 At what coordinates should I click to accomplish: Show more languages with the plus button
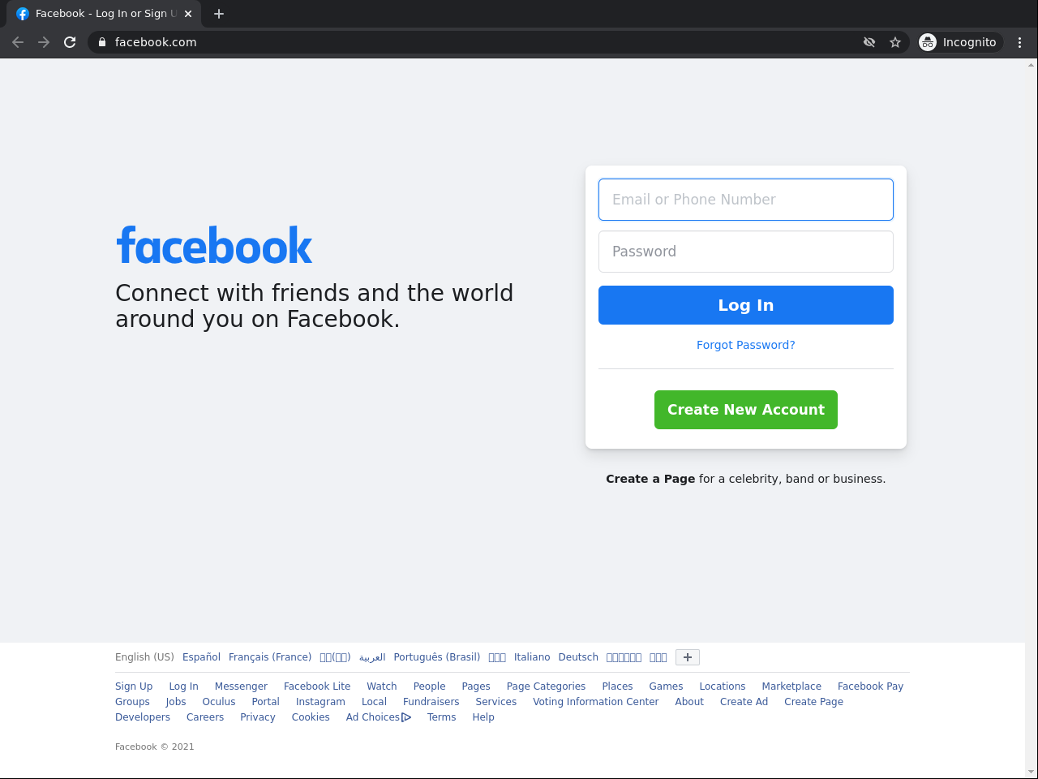(688, 657)
